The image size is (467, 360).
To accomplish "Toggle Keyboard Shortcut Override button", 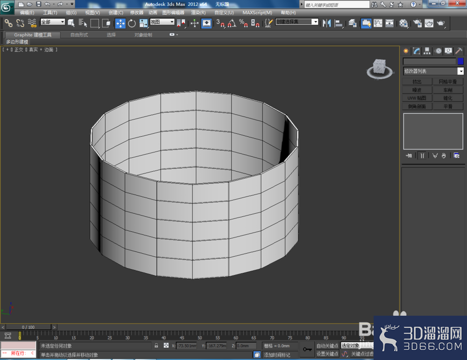I will point(206,23).
